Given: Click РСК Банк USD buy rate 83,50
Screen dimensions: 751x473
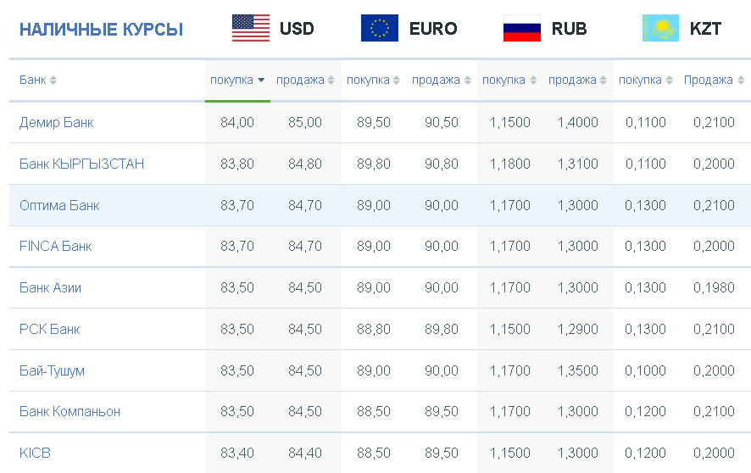Looking at the screenshot, I should click(237, 330).
